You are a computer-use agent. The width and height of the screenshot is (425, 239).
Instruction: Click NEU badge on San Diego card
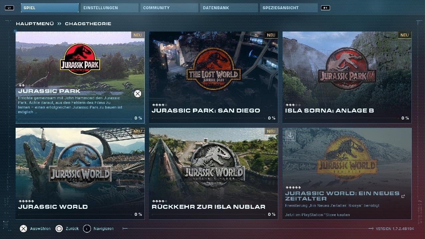271,35
